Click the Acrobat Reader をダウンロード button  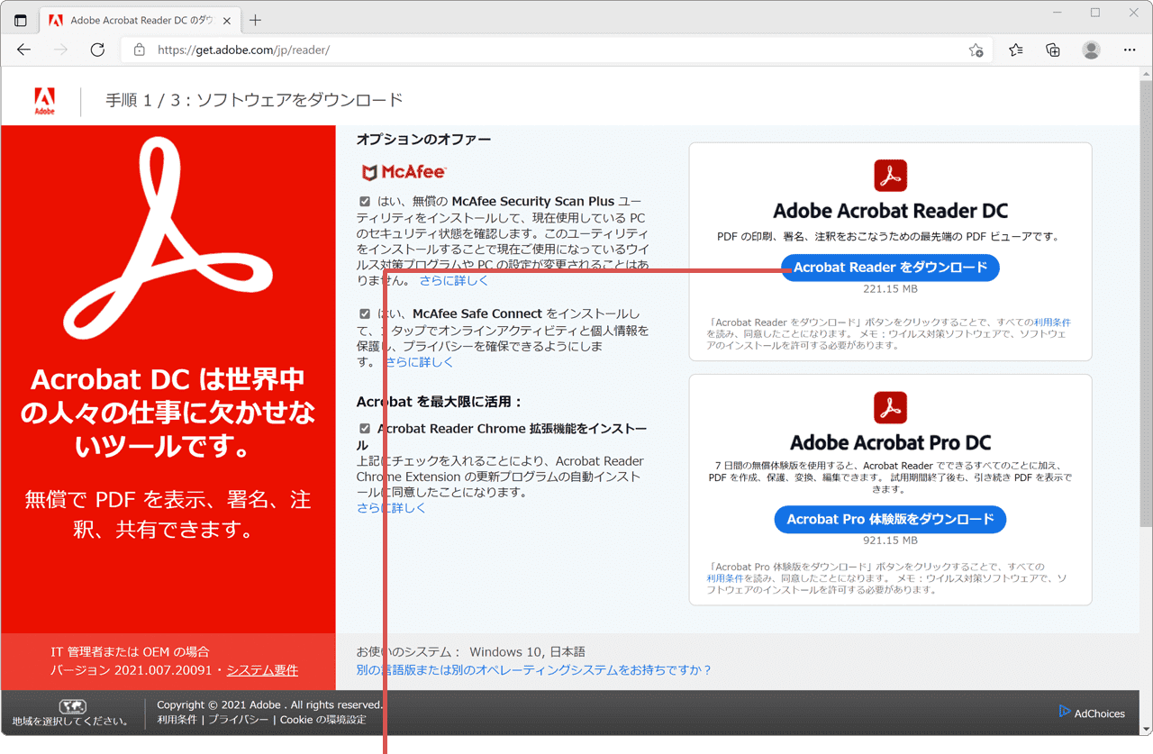890,268
